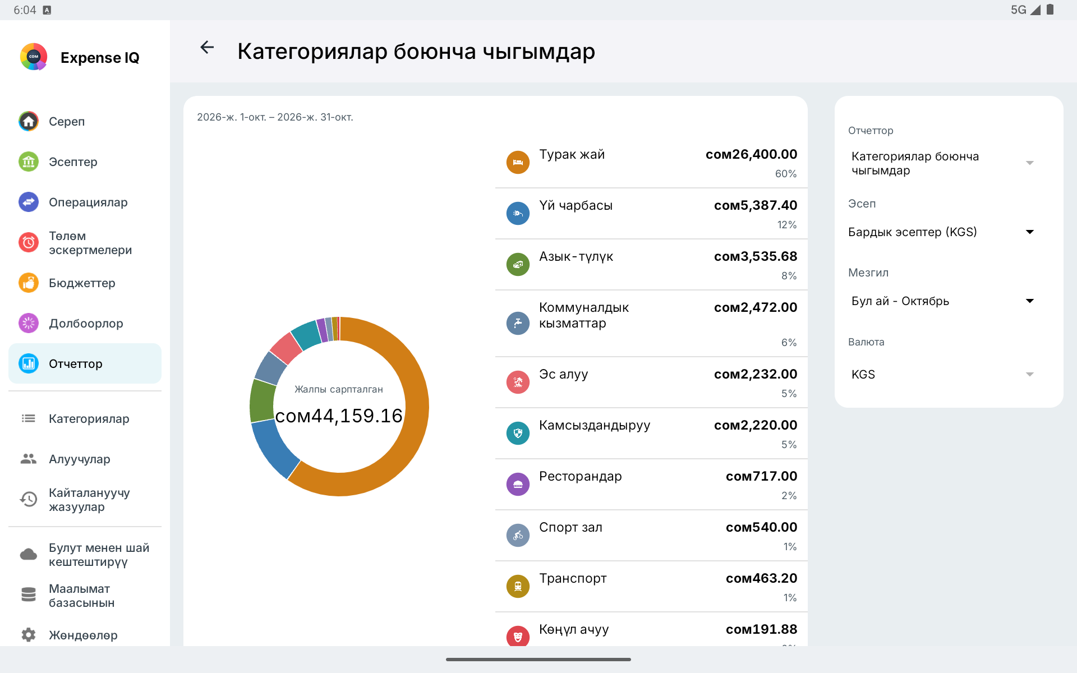This screenshot has width=1077, height=673.
Task: Open Категориялар list icon
Action: [29, 418]
